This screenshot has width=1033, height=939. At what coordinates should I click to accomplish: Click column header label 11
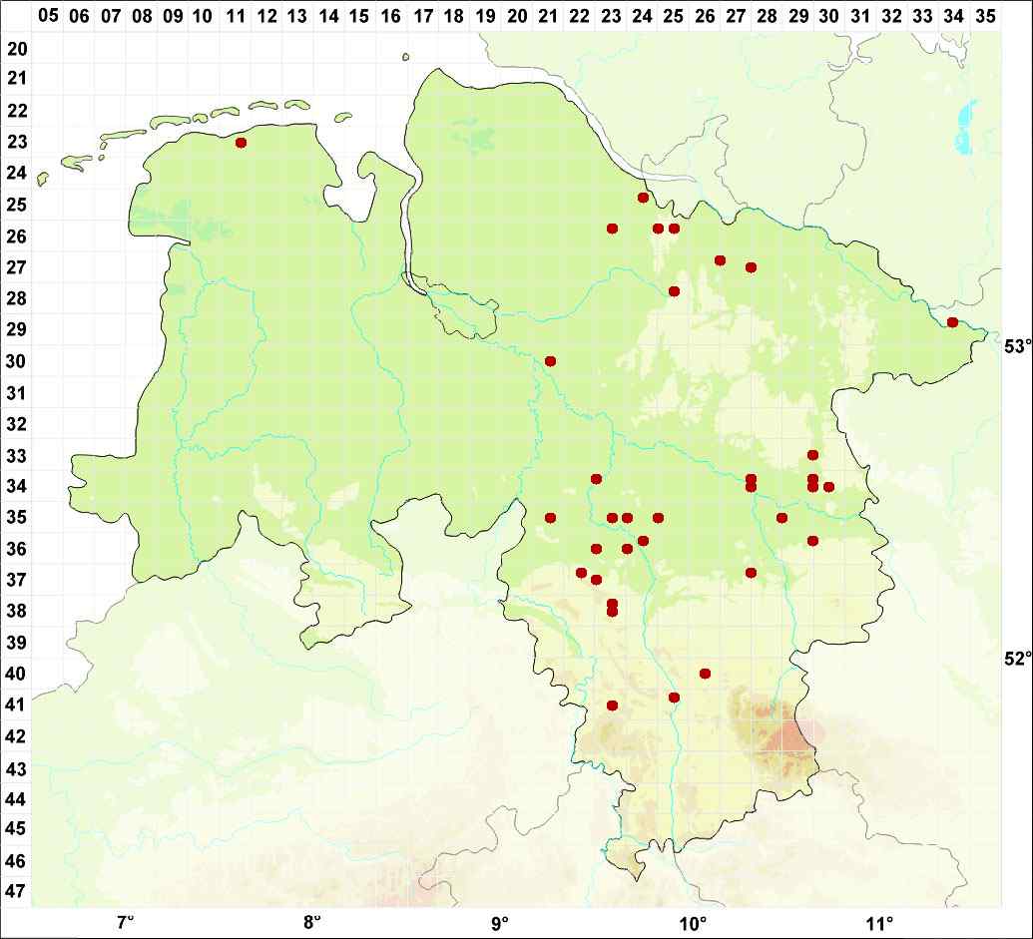tap(236, 15)
